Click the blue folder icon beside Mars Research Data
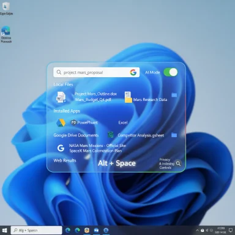This screenshot has width=235, height=235. (174, 95)
